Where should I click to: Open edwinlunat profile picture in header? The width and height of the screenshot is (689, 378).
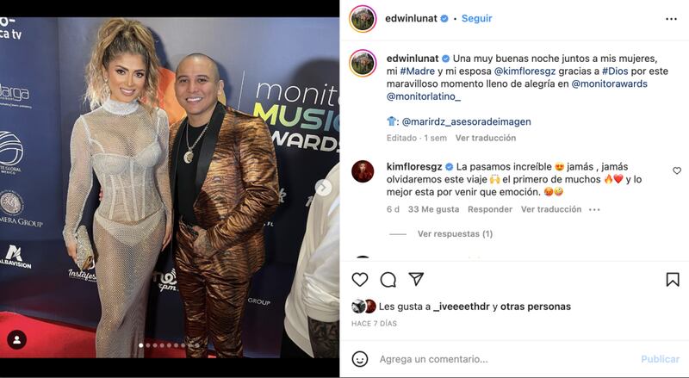pos(363,19)
